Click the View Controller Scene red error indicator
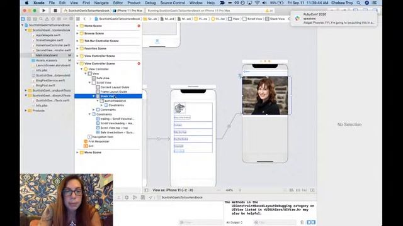 [139, 63]
